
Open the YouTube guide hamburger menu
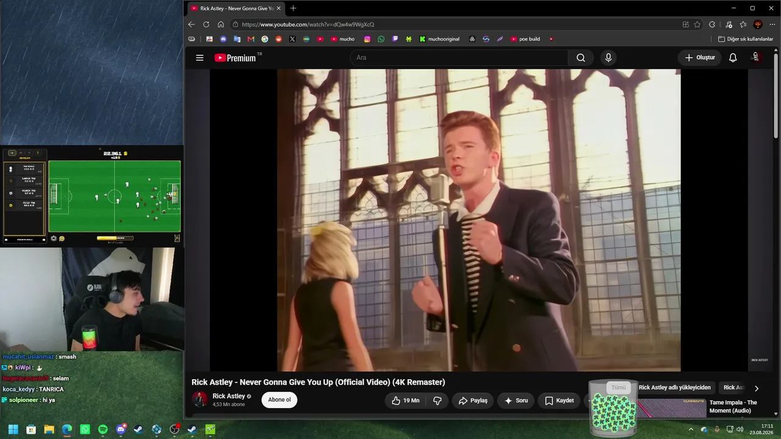(200, 58)
